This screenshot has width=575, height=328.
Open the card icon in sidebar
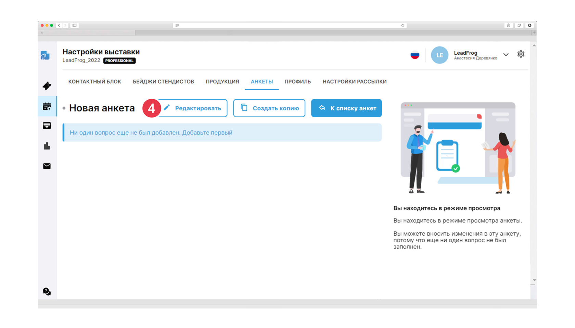click(47, 126)
